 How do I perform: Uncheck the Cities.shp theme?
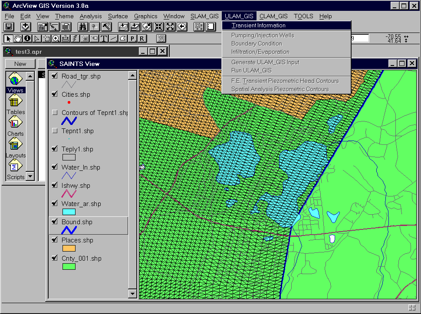55,94
